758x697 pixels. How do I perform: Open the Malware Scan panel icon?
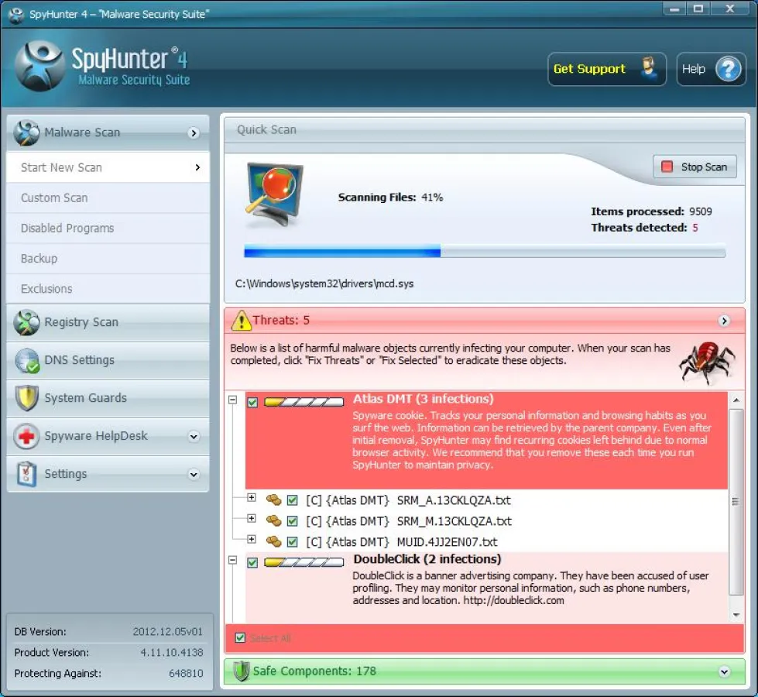[26, 132]
